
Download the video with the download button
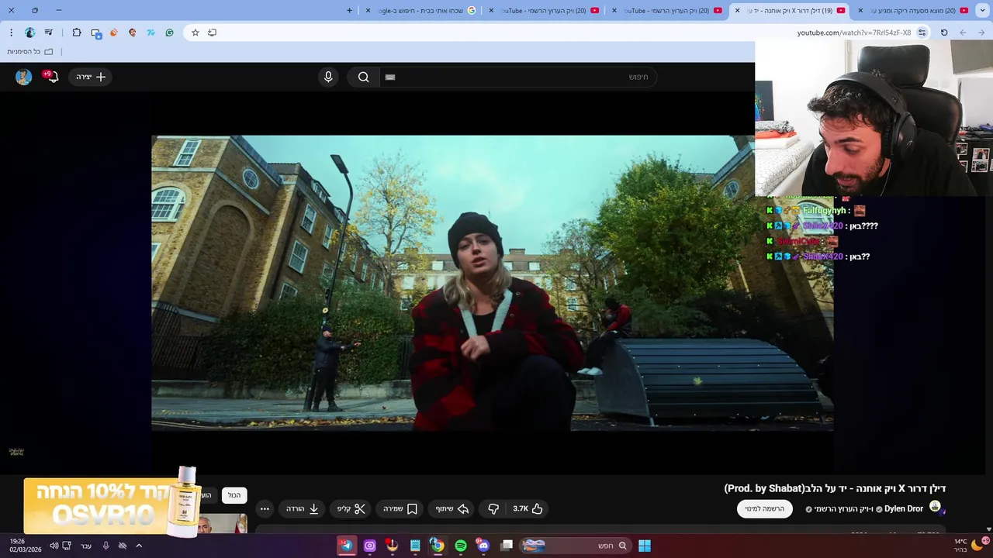click(x=303, y=508)
